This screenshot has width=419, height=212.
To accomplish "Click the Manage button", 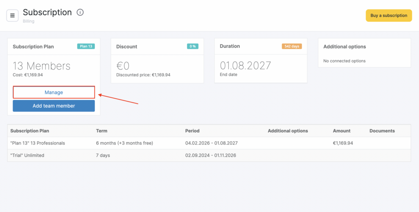I will coord(54,92).
